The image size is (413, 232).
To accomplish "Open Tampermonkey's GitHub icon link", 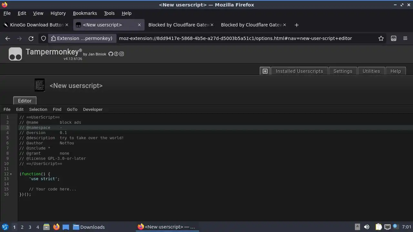I will pyautogui.click(x=111, y=54).
